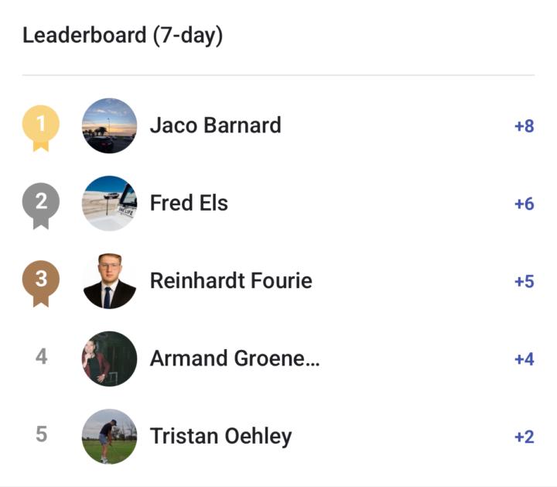This screenshot has height=487, width=557.
Task: Select the truncated name Armand Groene…
Action: (234, 358)
